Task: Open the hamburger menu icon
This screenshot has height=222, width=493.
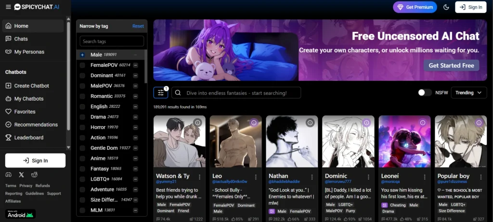Action: point(8,7)
